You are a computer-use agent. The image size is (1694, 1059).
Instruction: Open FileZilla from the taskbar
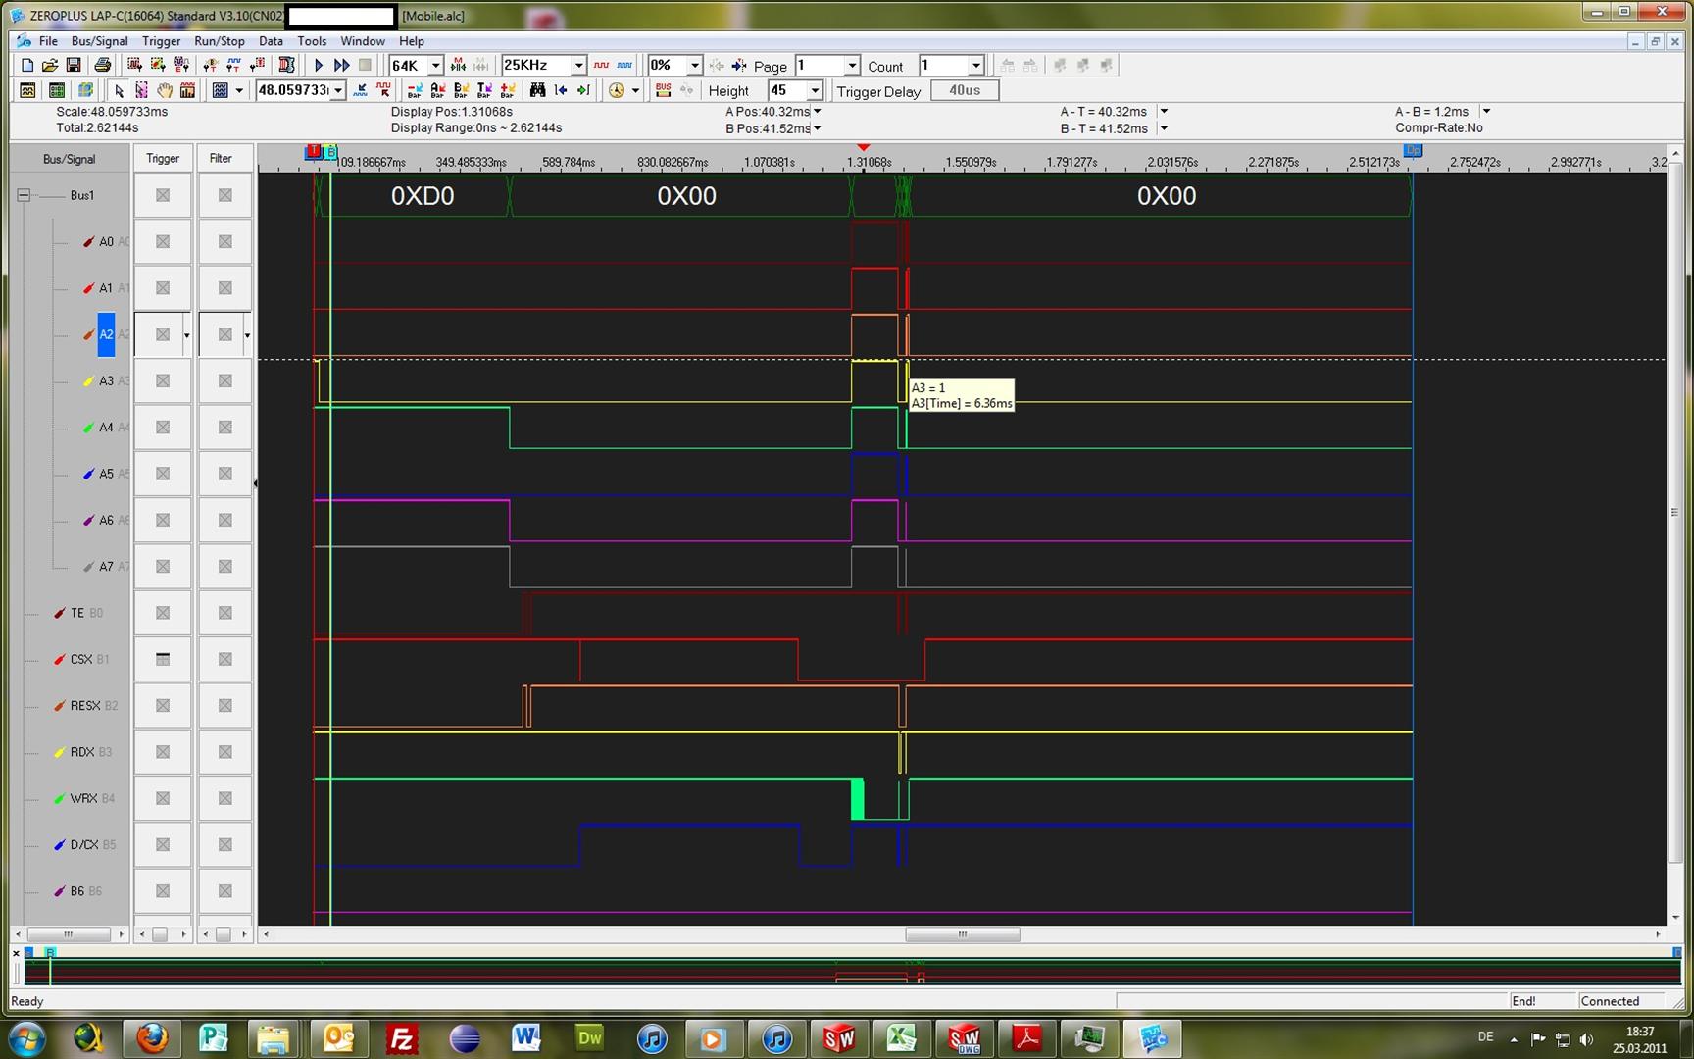click(402, 1037)
